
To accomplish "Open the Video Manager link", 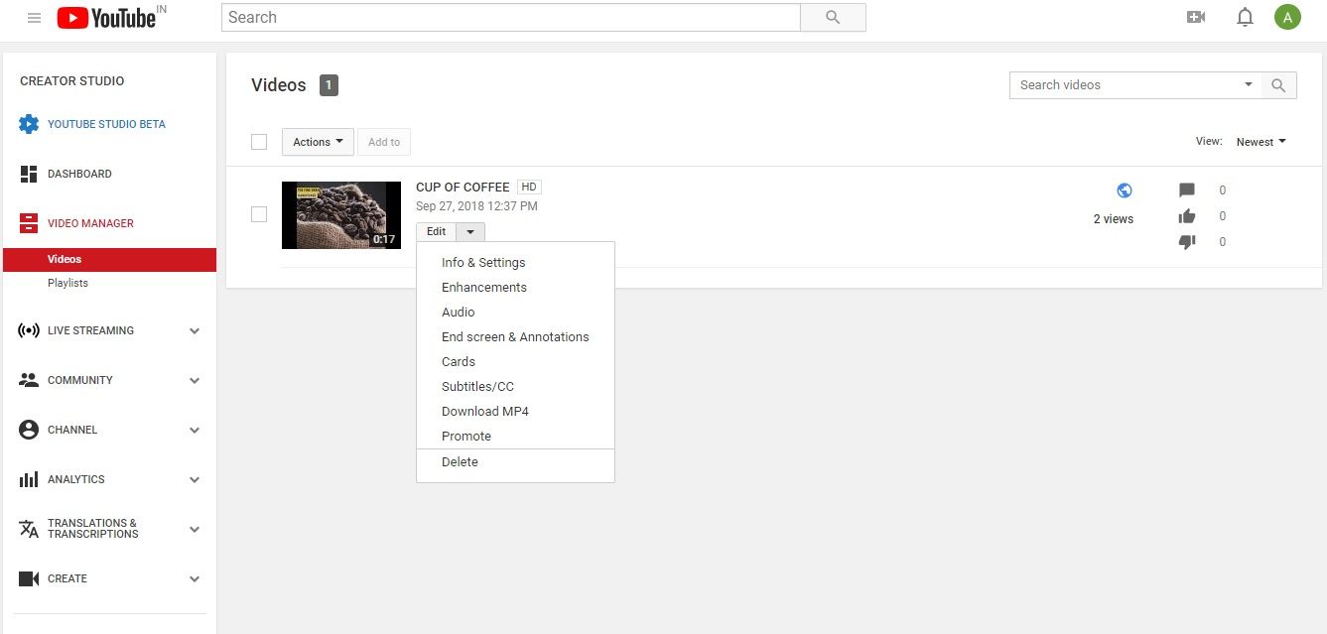I will pos(90,223).
